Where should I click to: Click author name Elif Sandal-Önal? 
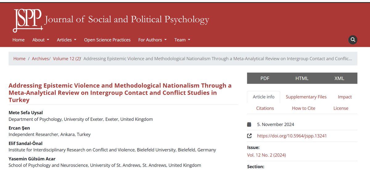click(26, 143)
